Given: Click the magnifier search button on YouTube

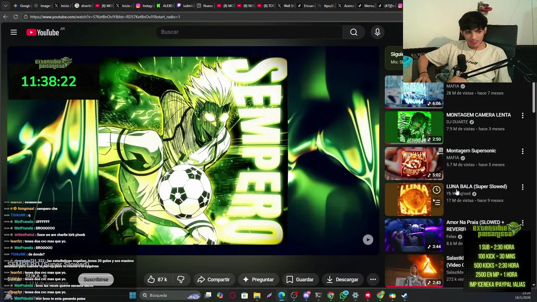Looking at the screenshot, I should point(354,32).
